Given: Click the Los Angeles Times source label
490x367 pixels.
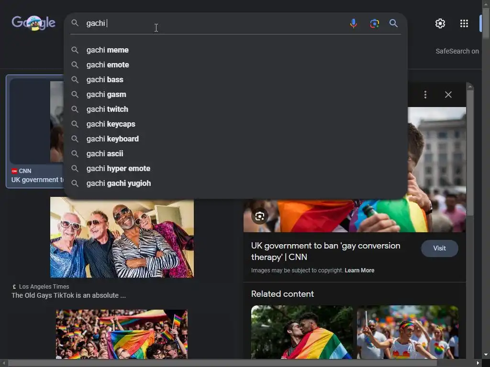Looking at the screenshot, I should click(41, 287).
